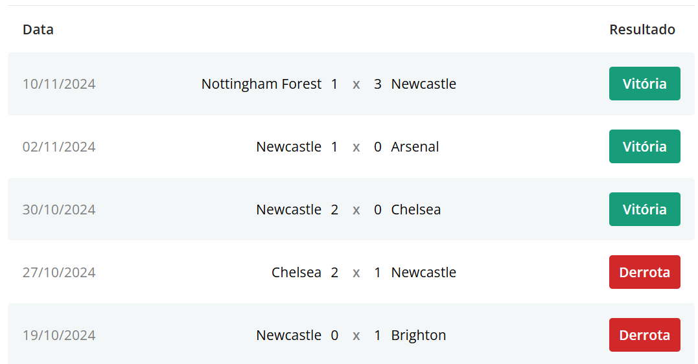
Task: Click the date 10/11/2024
Action: (59, 84)
